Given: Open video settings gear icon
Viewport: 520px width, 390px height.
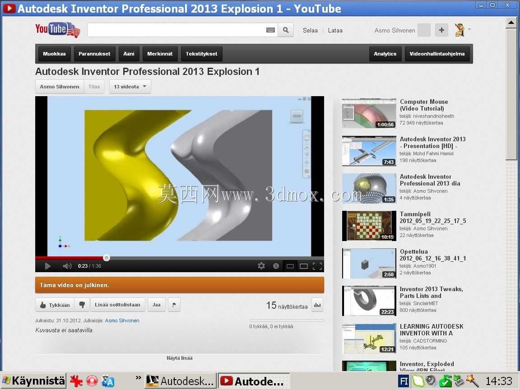Looking at the screenshot, I should [x=261, y=266].
